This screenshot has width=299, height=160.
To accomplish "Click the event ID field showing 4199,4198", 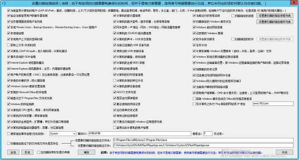I will tap(140, 133).
